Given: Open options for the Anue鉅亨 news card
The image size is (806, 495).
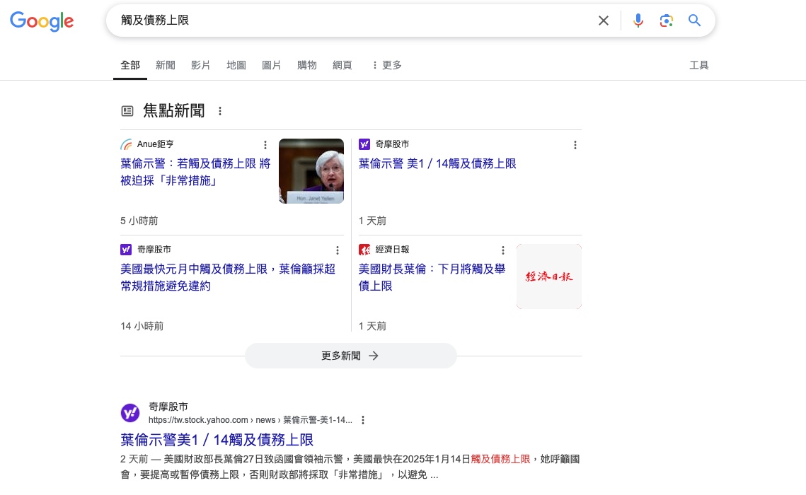Looking at the screenshot, I should coord(265,145).
